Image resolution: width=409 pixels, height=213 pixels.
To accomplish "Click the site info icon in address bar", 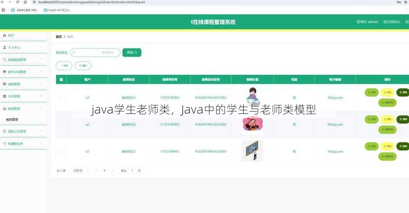I will click(x=34, y=2).
